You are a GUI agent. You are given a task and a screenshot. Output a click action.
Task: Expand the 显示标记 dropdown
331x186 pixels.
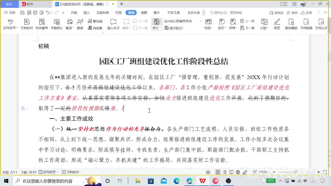[184, 28]
